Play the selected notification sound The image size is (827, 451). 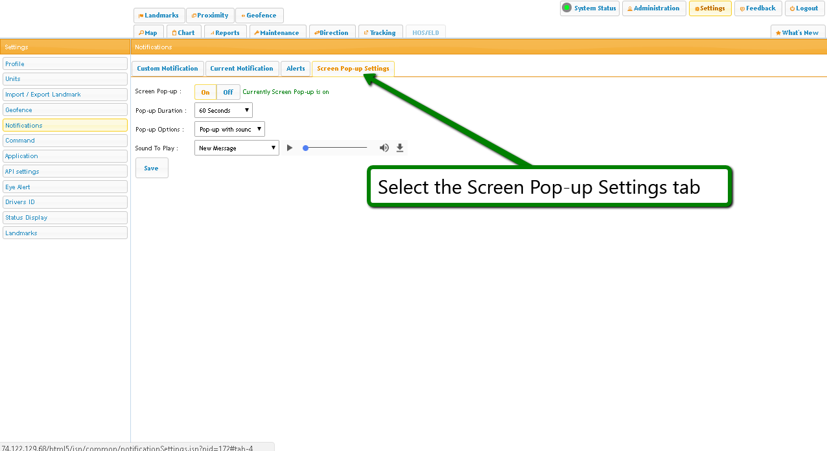(290, 148)
